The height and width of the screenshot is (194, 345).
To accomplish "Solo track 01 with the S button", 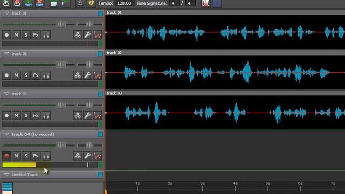I will (x=26, y=35).
